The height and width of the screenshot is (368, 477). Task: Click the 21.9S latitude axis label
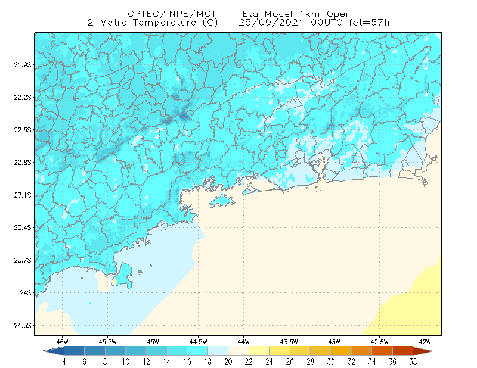pyautogui.click(x=22, y=65)
